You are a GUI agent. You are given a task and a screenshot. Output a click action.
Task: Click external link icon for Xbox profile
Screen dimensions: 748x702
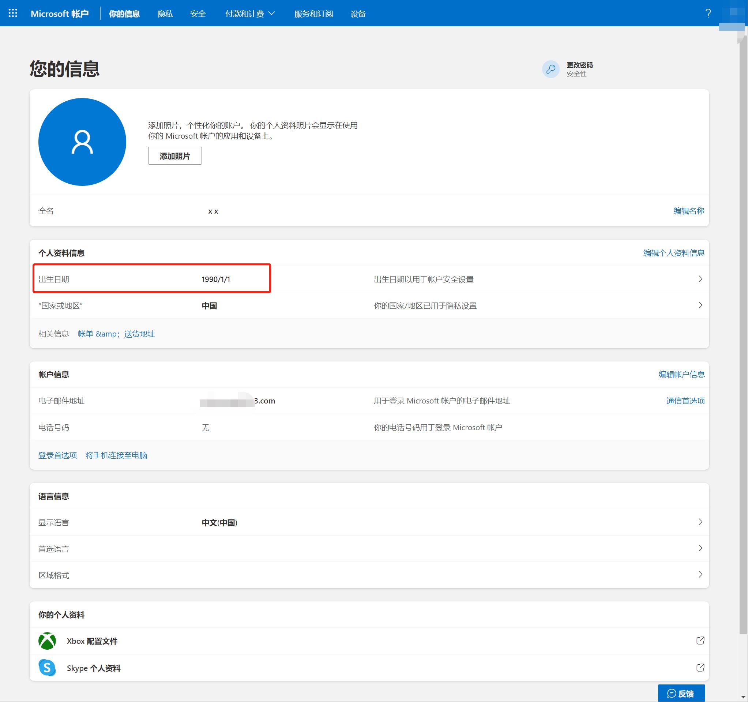click(700, 641)
